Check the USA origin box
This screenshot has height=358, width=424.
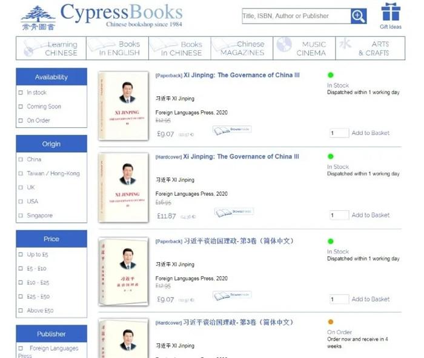(21, 202)
